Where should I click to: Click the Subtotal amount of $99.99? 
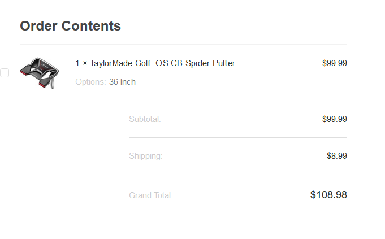point(334,119)
